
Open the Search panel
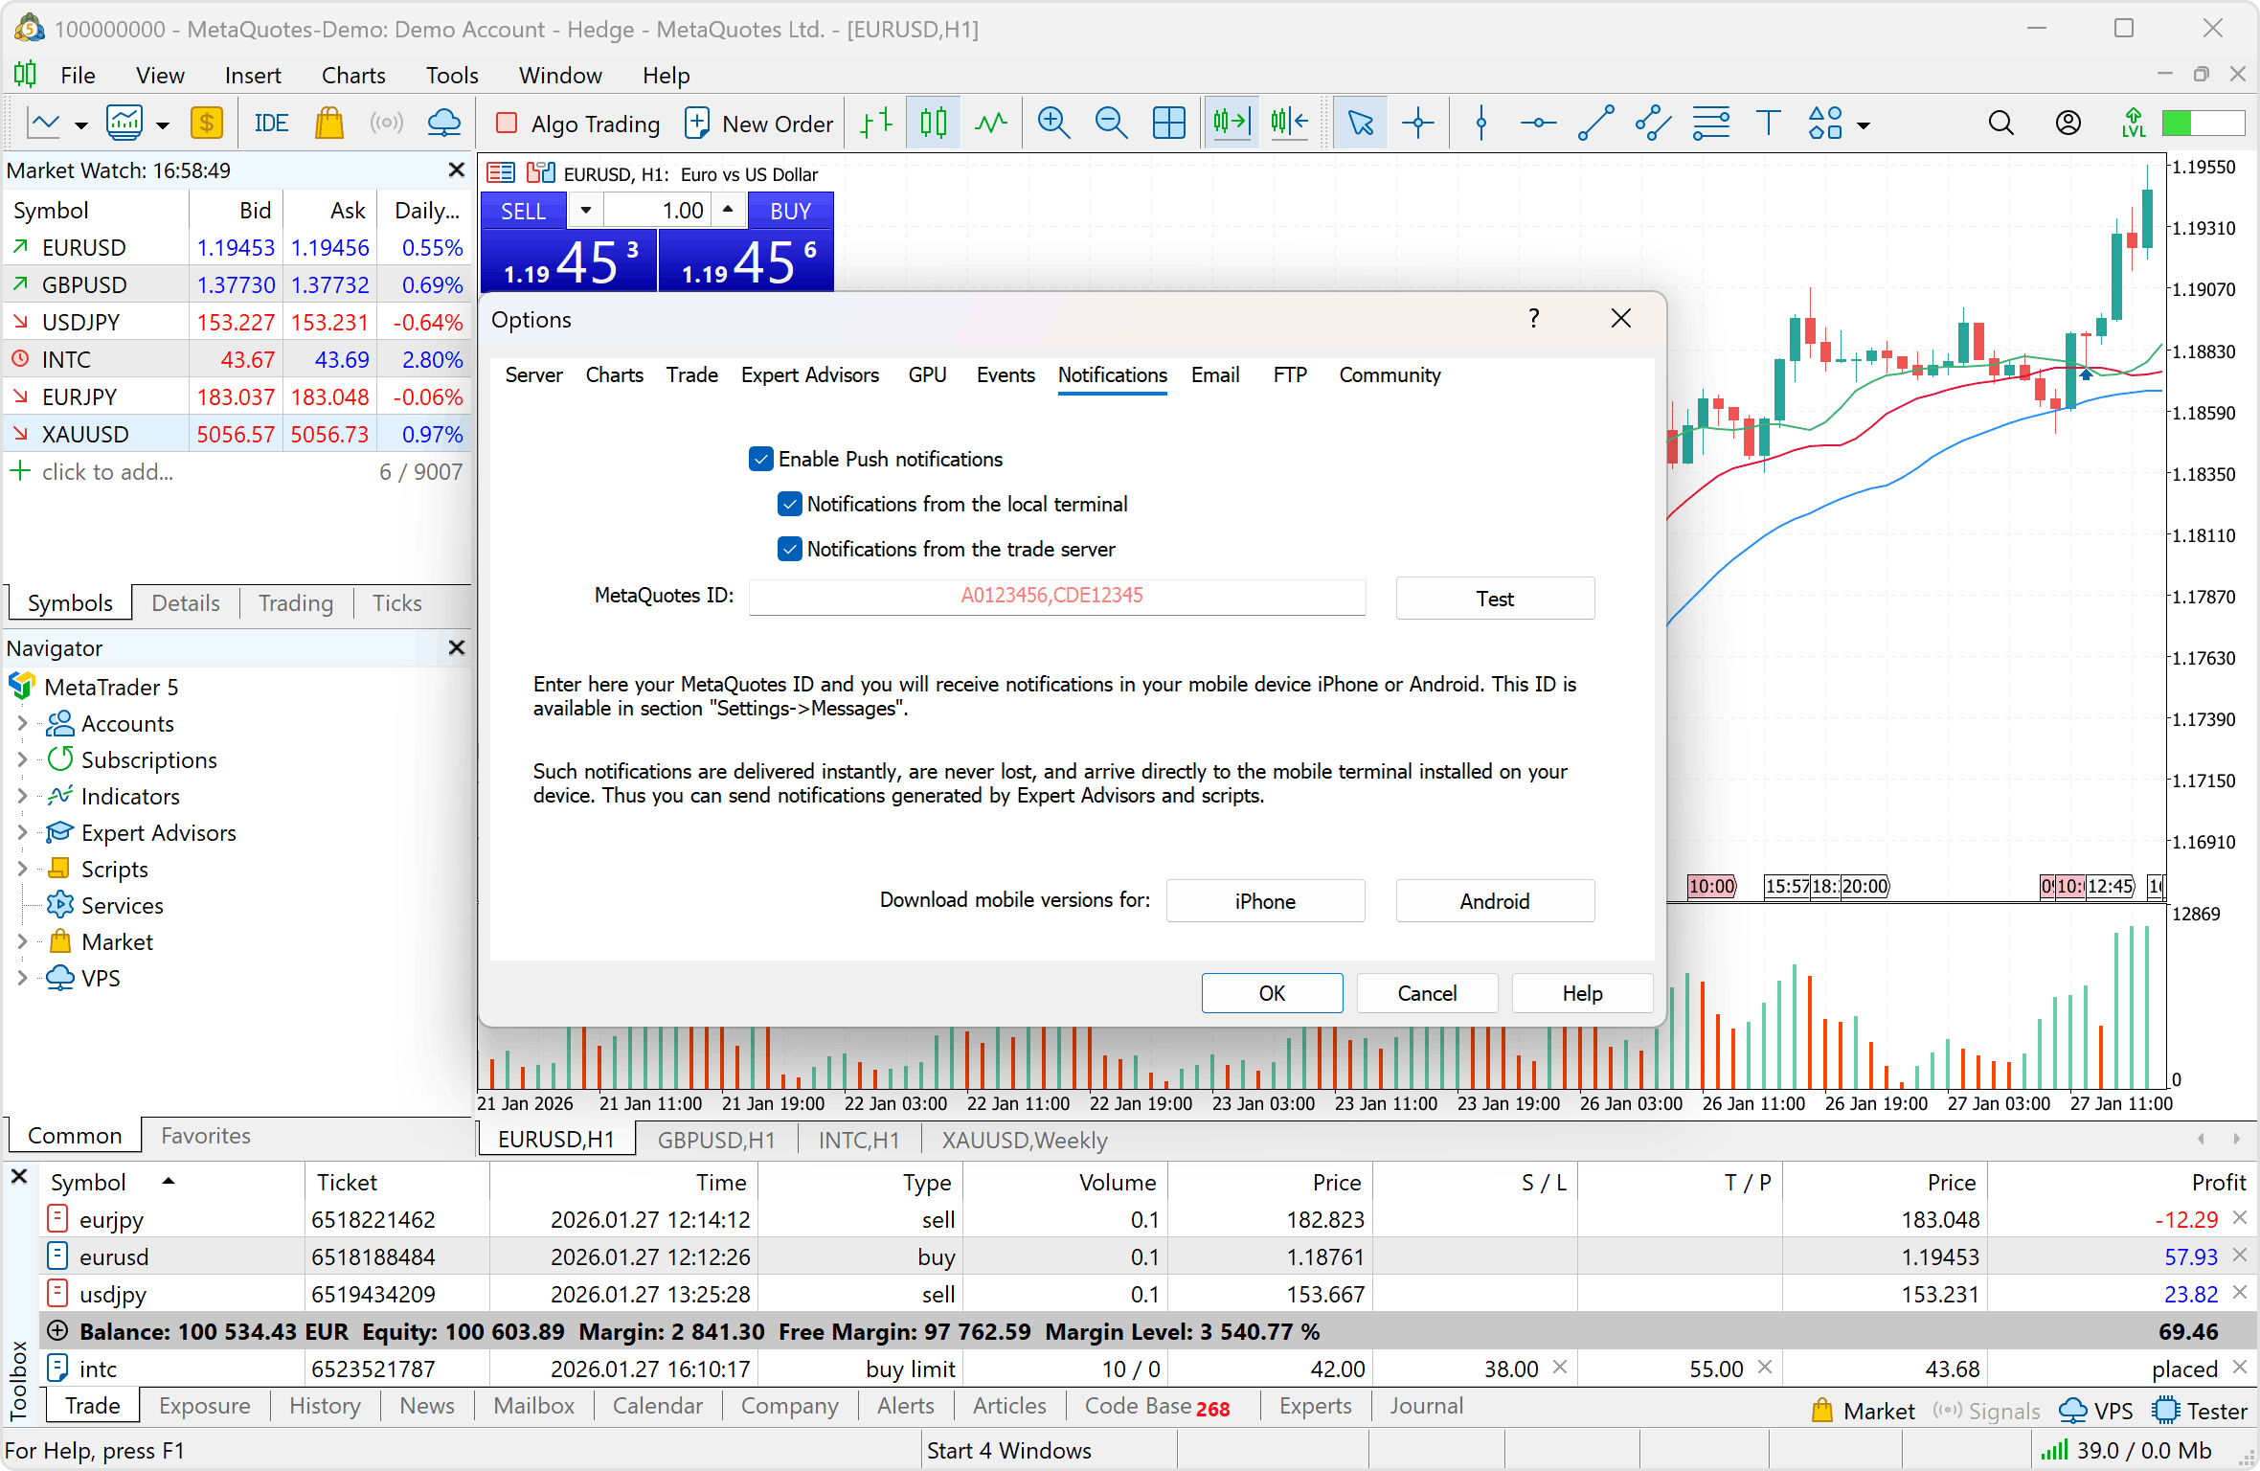click(x=2000, y=123)
